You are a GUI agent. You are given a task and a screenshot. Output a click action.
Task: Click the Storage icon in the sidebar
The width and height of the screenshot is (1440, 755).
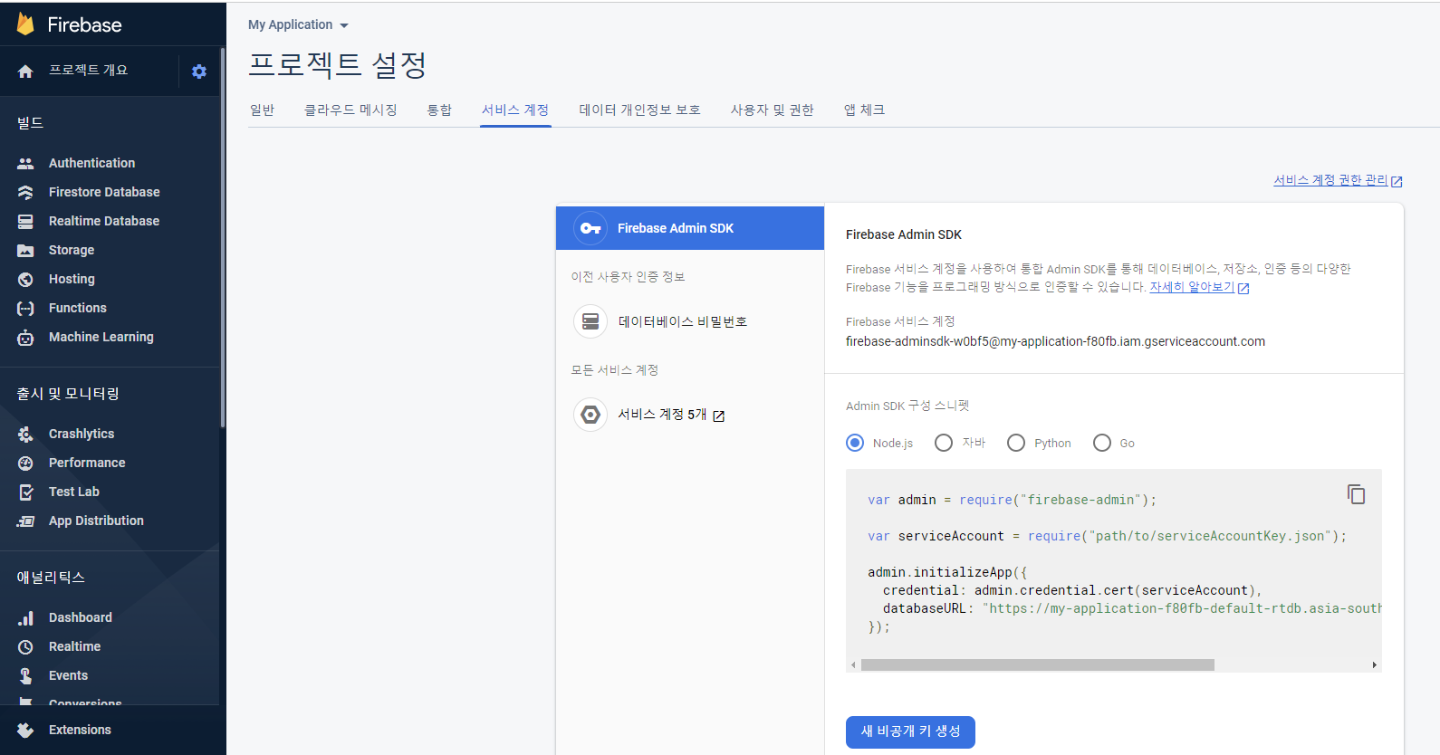(25, 250)
